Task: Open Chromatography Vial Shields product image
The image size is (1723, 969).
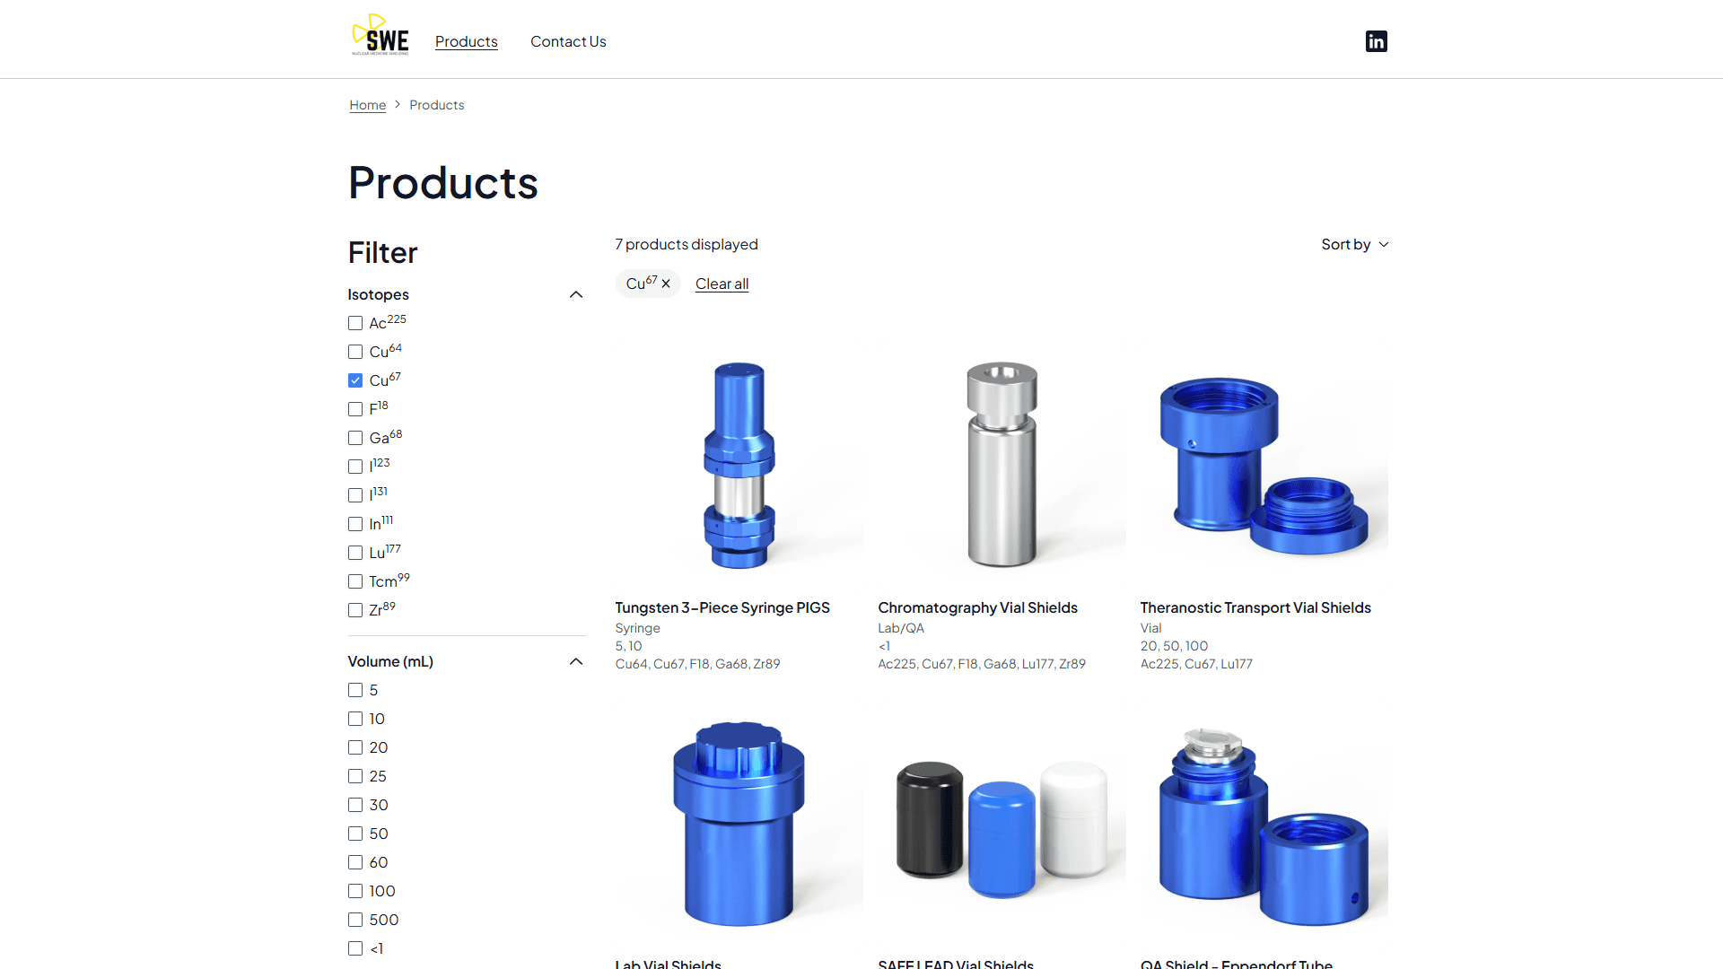Action: click(x=1001, y=465)
